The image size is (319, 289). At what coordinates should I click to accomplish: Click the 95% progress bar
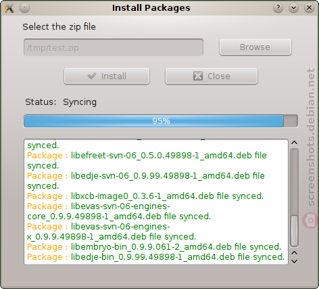(x=161, y=121)
